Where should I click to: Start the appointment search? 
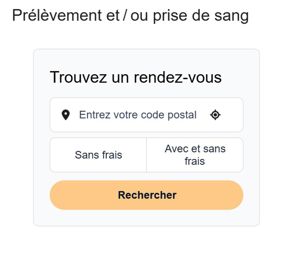coord(147,195)
